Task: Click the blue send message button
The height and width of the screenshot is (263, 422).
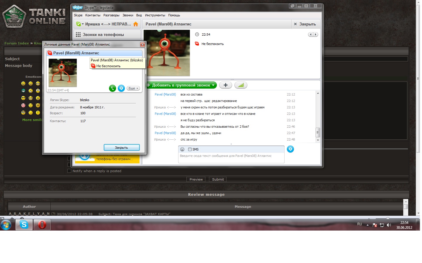Action: [290, 149]
